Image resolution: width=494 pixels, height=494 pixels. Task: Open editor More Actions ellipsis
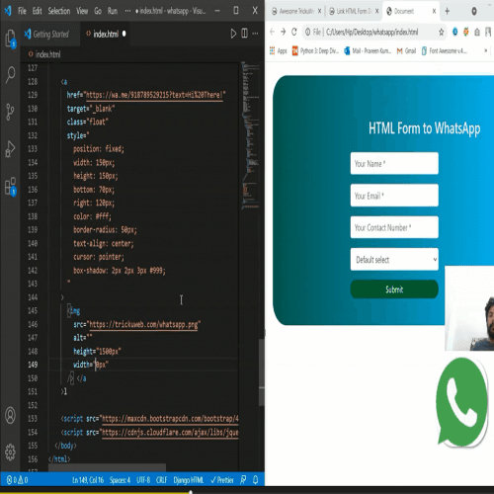255,34
